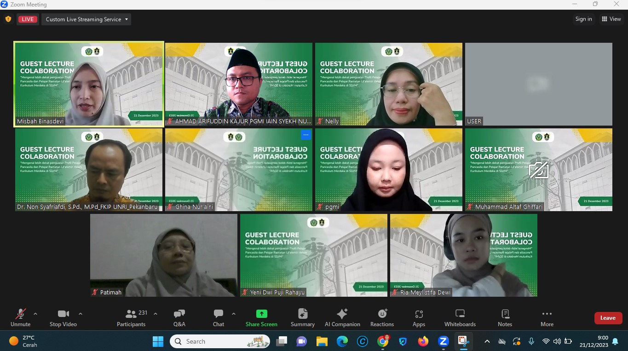Expand audio options arrow beside Unmute
The width and height of the screenshot is (628, 351).
[35, 314]
